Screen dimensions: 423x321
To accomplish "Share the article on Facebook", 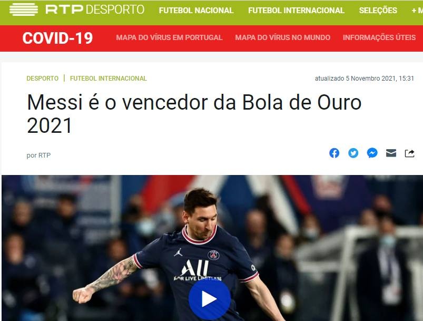I will pyautogui.click(x=334, y=153).
